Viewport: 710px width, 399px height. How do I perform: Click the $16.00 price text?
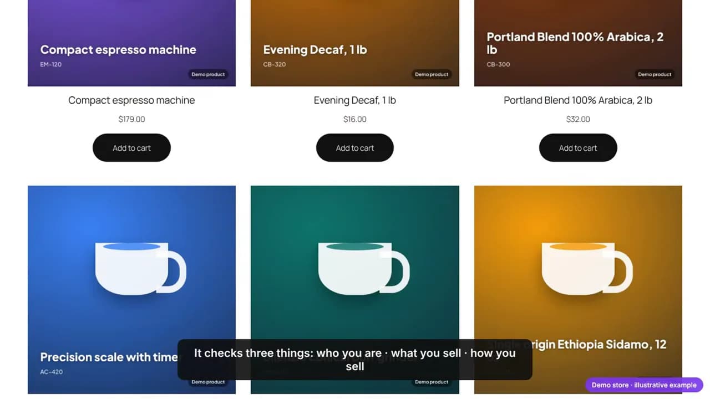tap(355, 119)
